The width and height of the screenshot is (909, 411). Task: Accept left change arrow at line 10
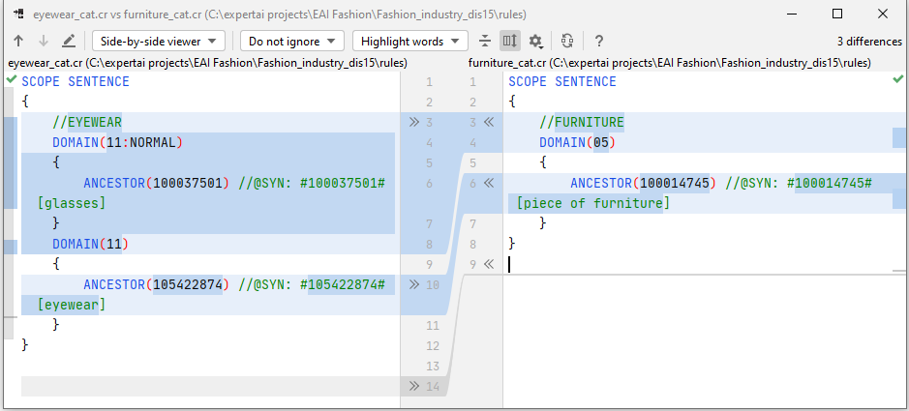(x=414, y=284)
